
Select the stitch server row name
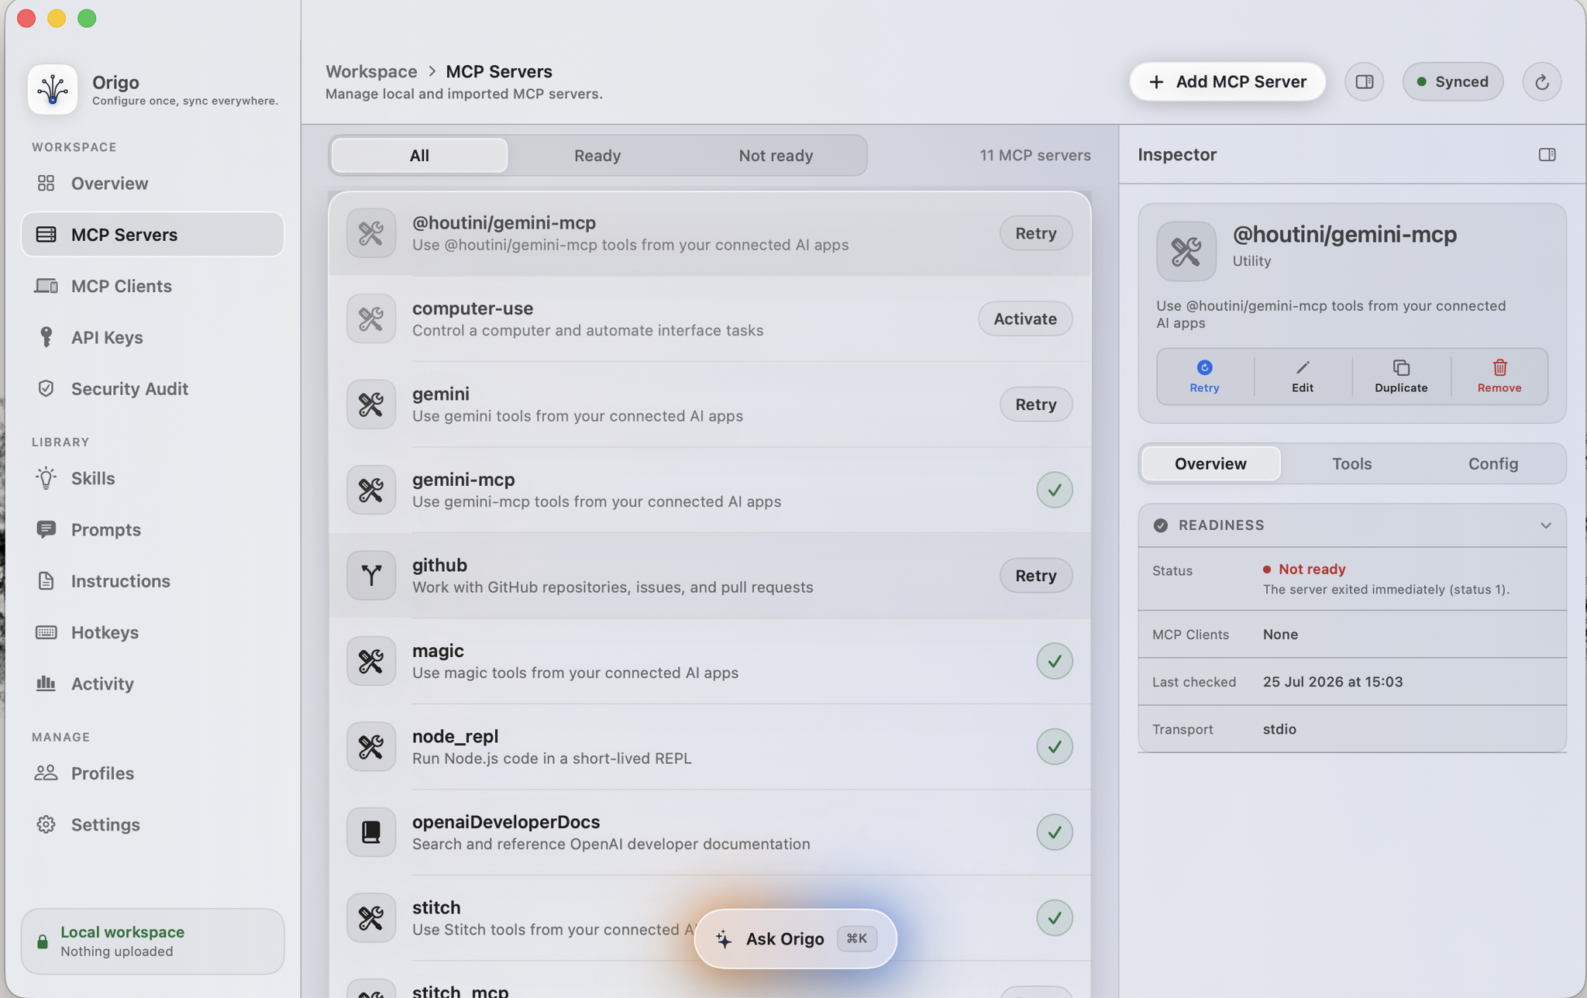(x=436, y=907)
